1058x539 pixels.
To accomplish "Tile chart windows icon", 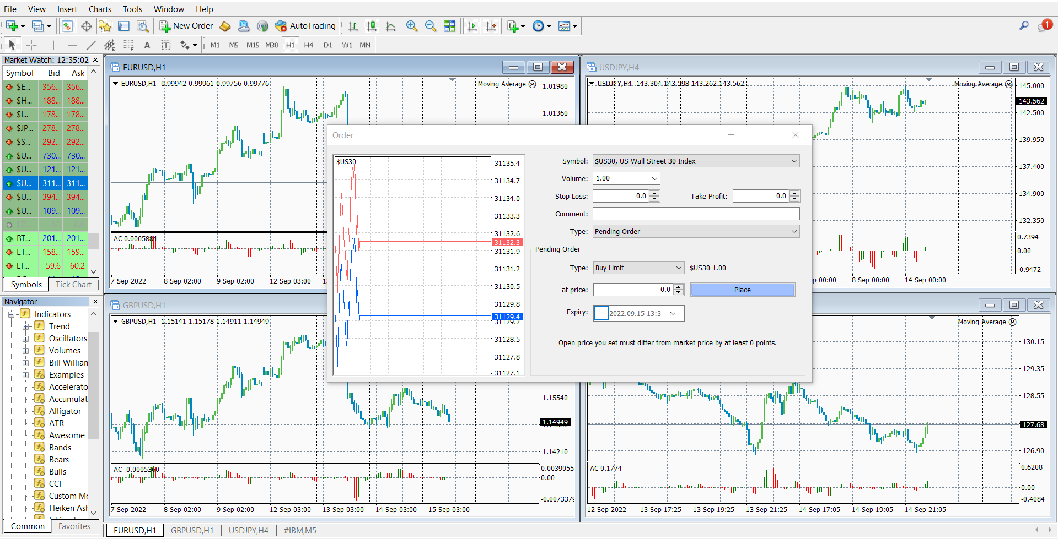I will pos(450,26).
